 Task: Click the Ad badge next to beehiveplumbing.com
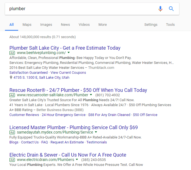pos(12,53)
